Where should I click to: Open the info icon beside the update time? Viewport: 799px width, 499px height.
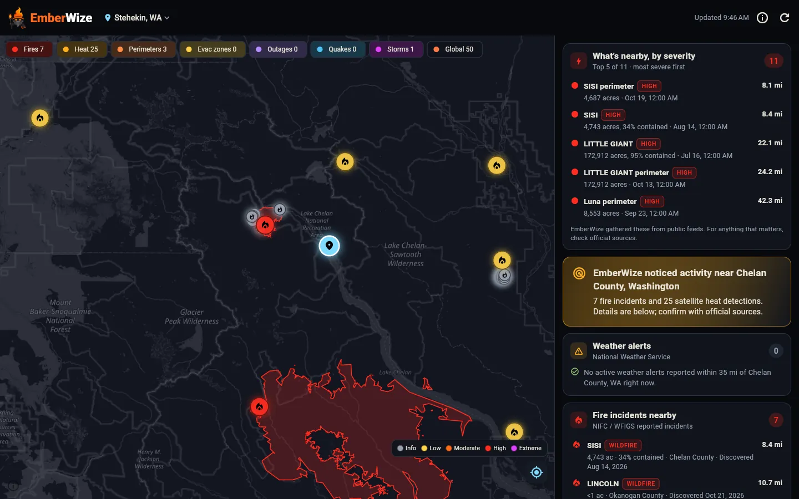pyautogui.click(x=762, y=18)
